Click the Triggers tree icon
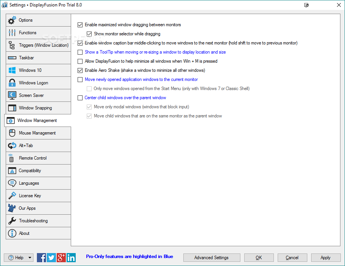 coord(12,45)
